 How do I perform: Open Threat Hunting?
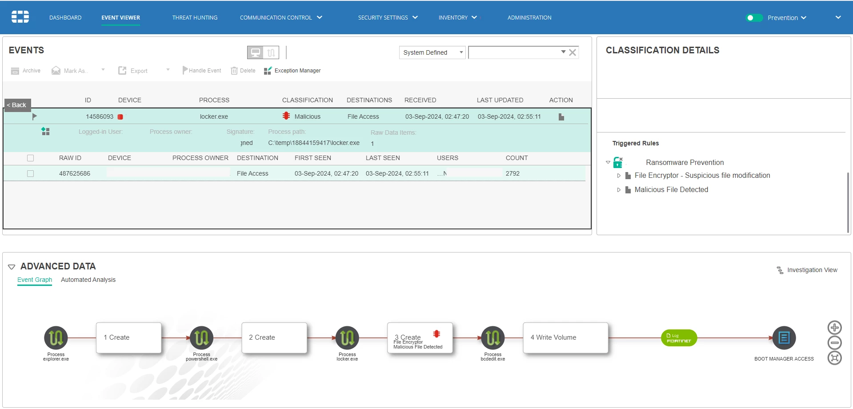pos(195,18)
